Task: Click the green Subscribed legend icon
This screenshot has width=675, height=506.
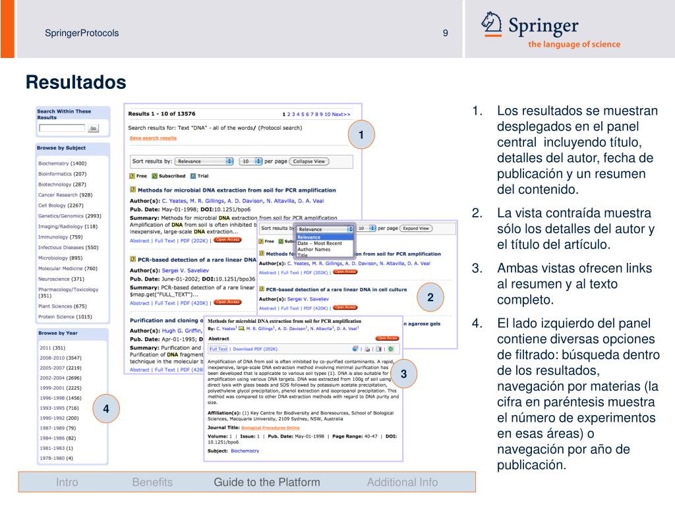Action: coord(154,176)
